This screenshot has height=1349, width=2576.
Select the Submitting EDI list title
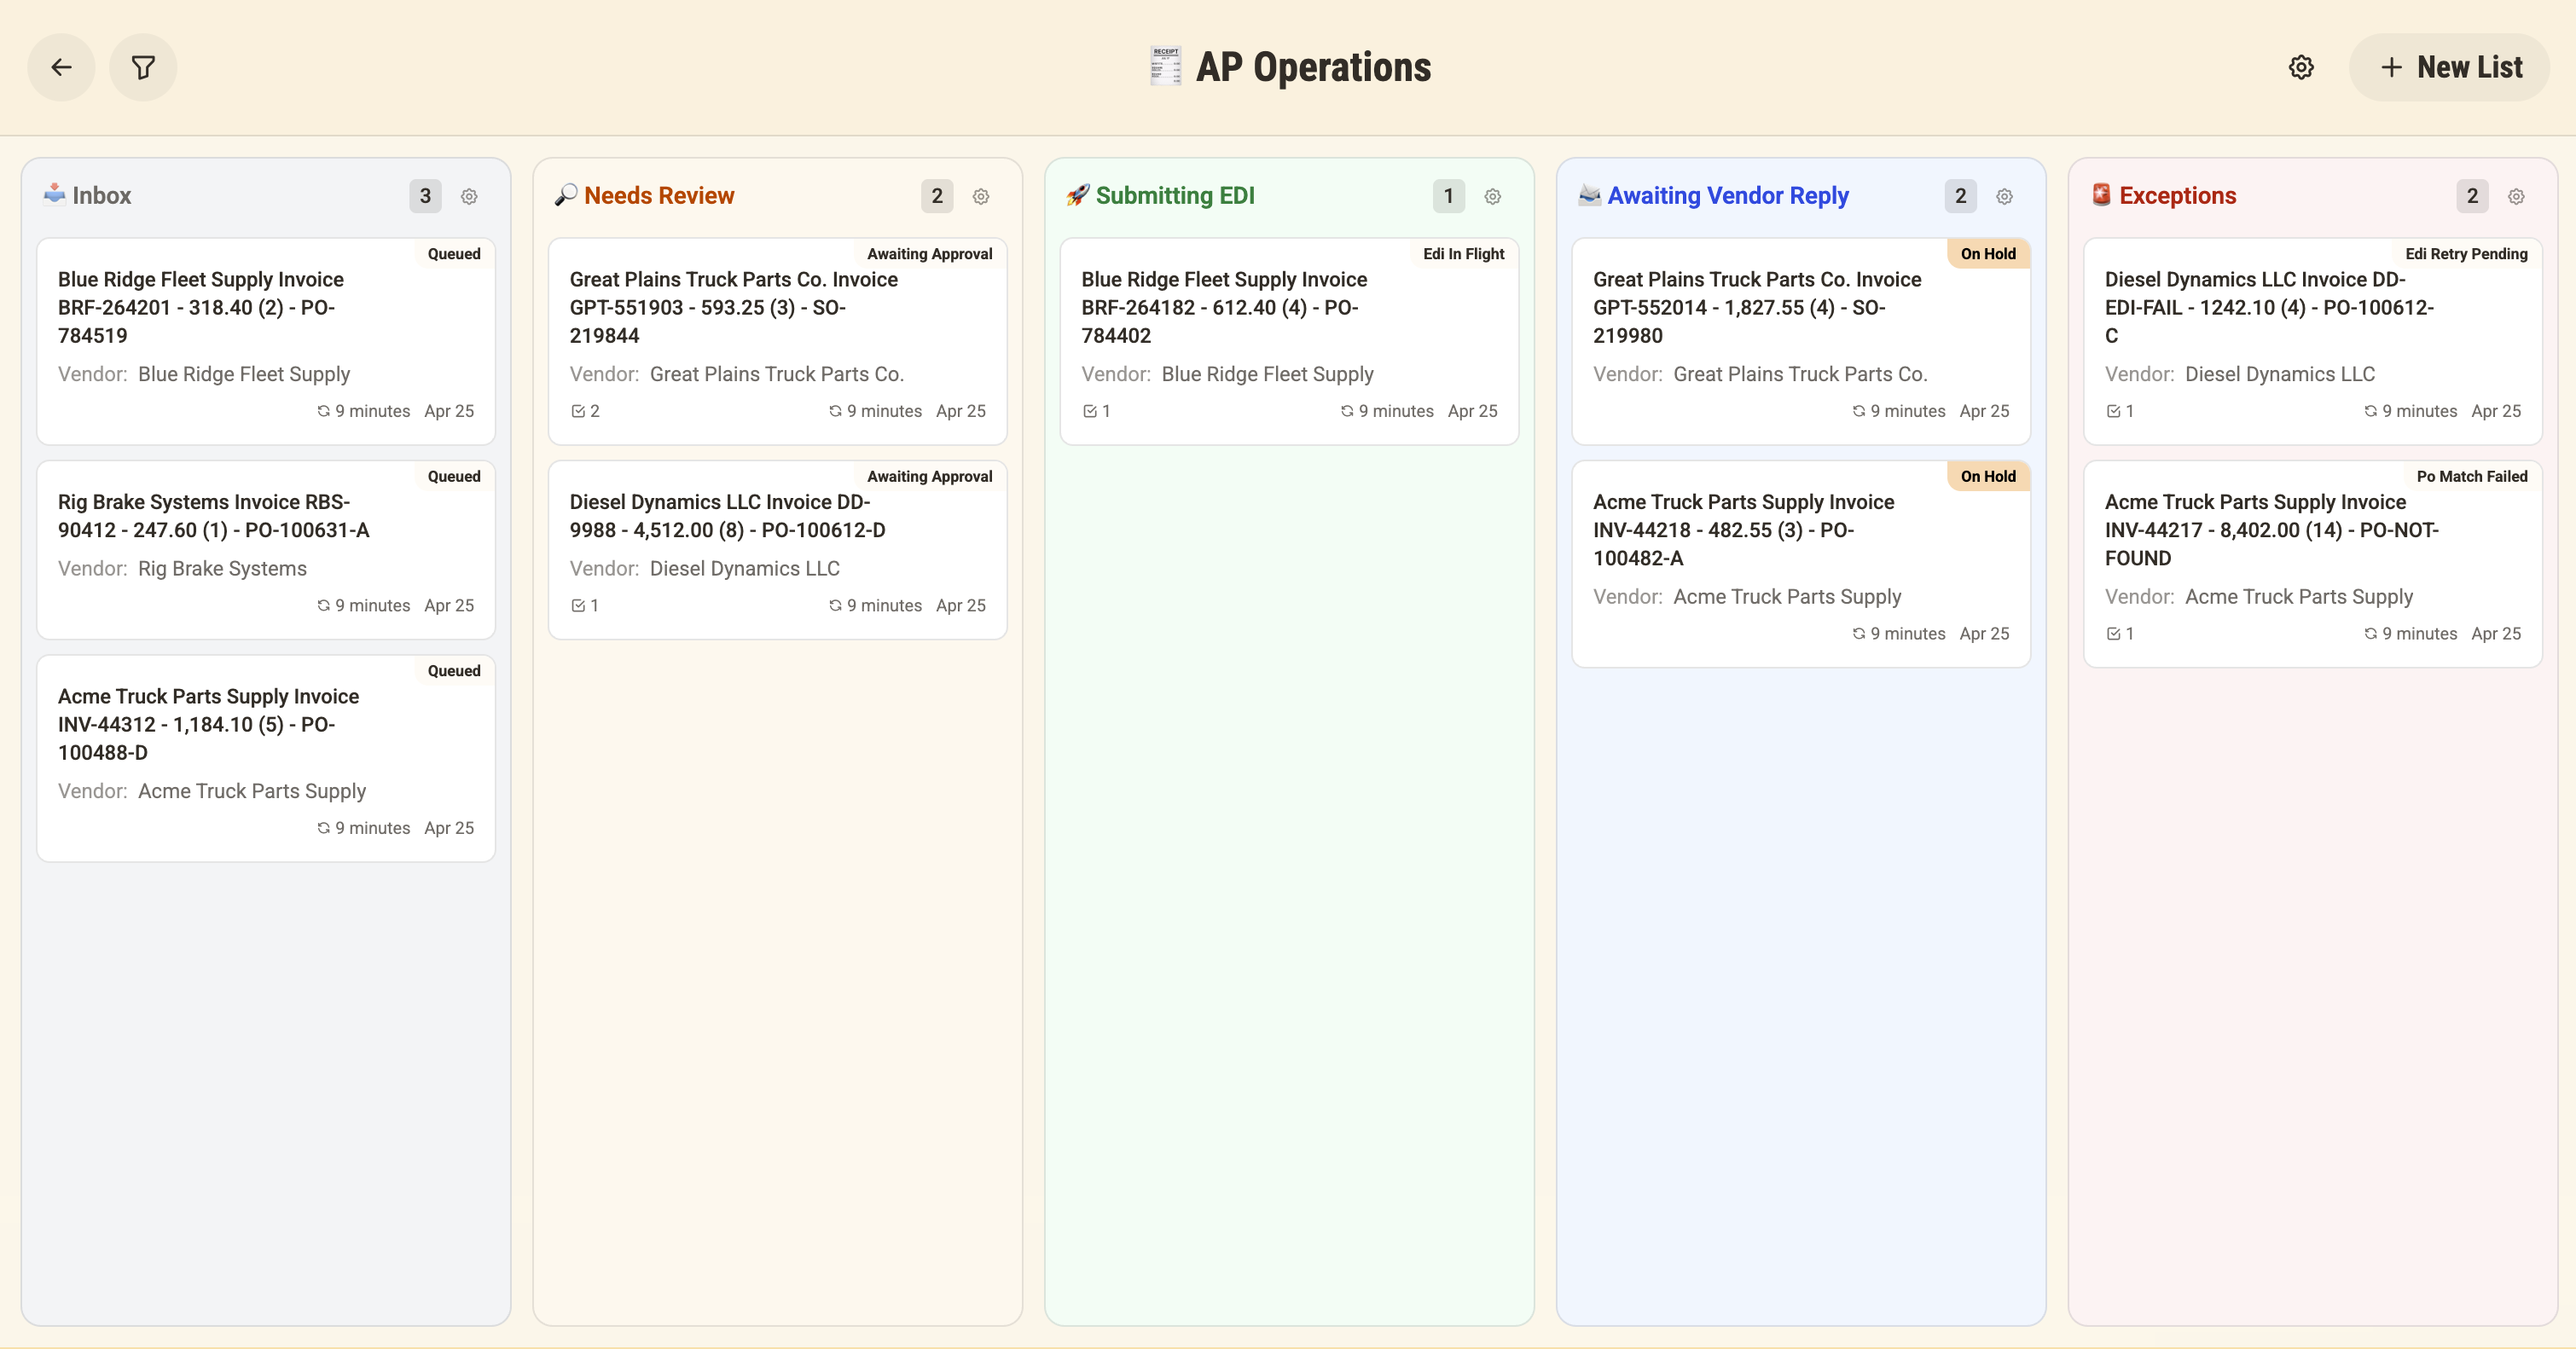point(1176,195)
